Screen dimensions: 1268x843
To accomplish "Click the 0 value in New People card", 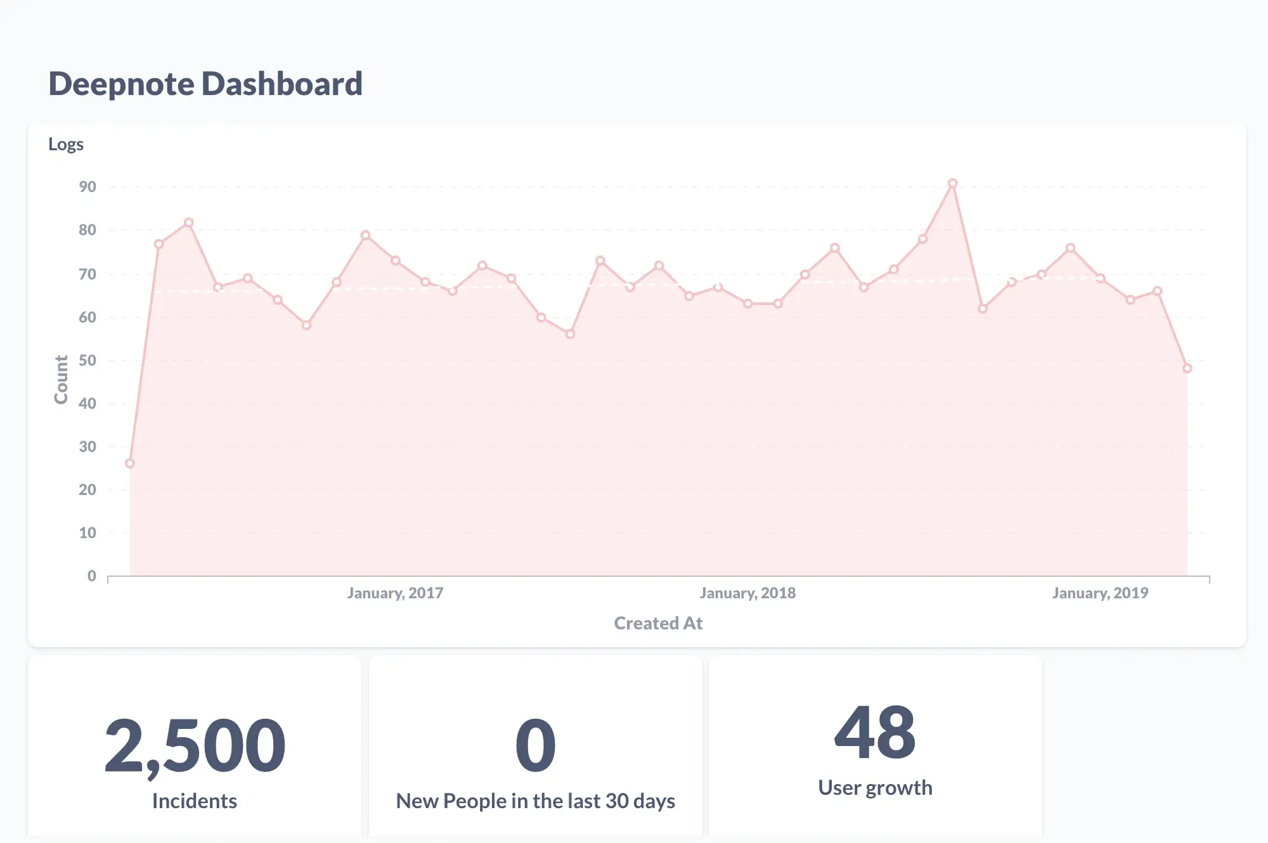I will 536,745.
